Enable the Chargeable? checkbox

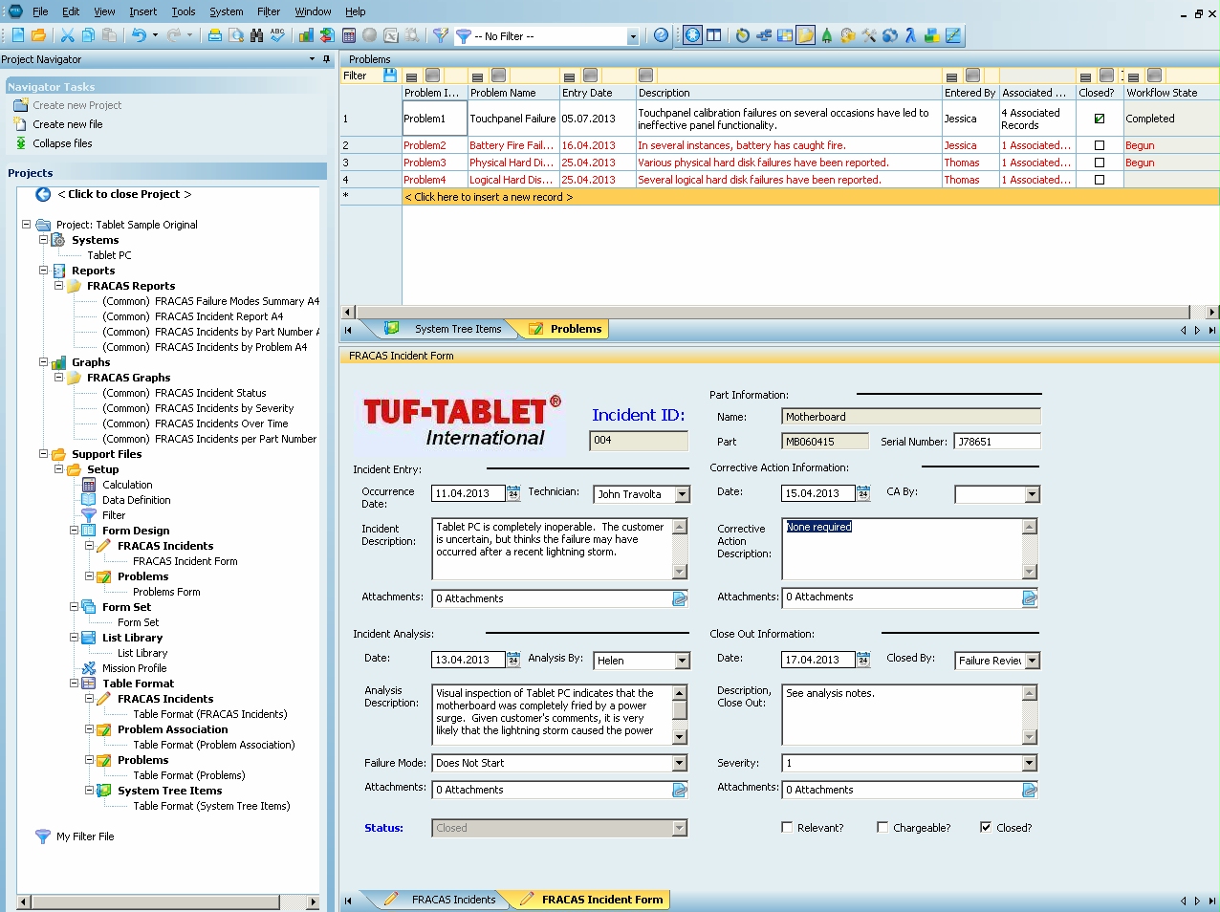click(x=882, y=828)
